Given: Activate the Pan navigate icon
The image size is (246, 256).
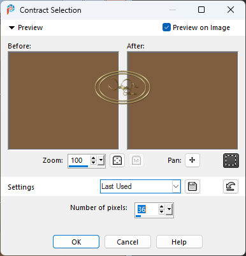Looking at the screenshot, I should coord(192,160).
